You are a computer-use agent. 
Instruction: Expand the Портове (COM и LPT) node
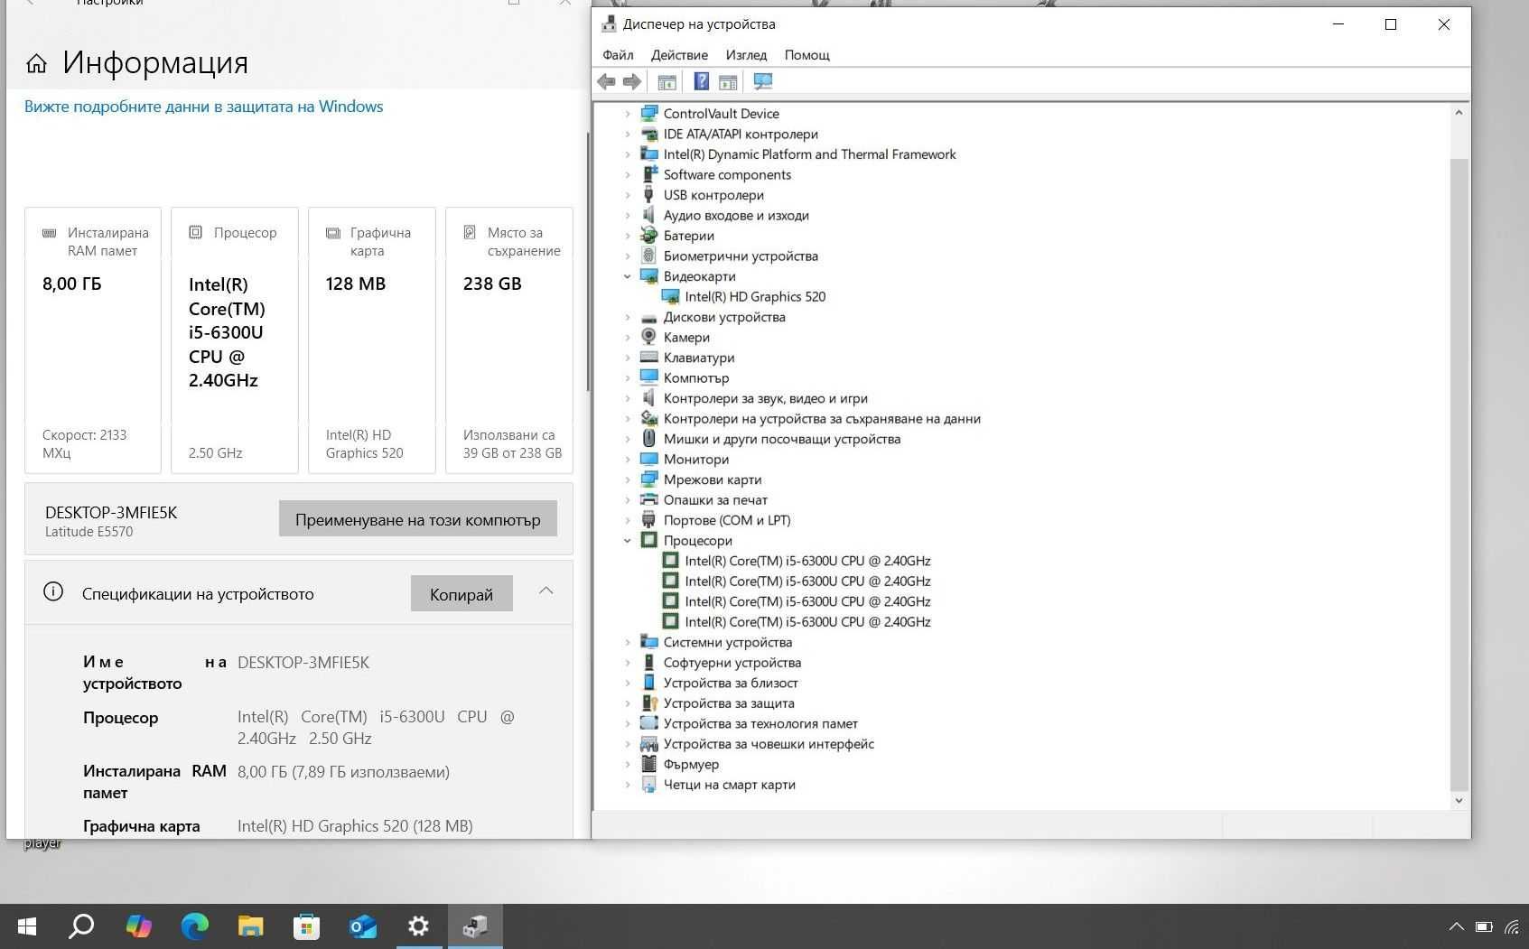[x=628, y=520]
